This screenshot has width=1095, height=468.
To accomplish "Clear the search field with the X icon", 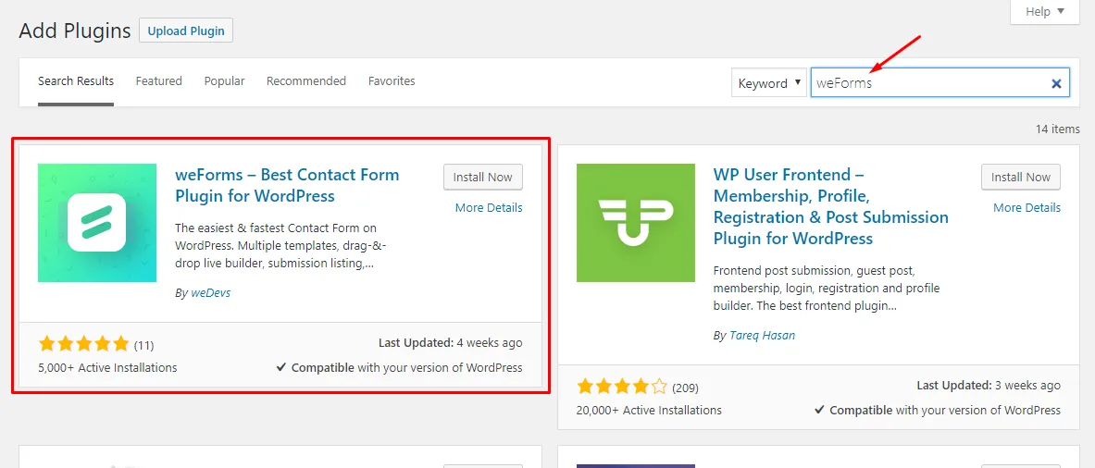I will 1057,83.
